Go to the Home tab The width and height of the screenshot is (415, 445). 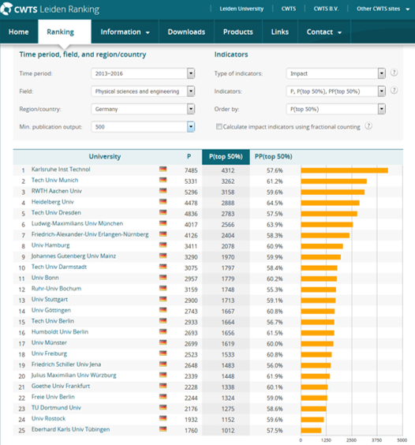click(19, 32)
